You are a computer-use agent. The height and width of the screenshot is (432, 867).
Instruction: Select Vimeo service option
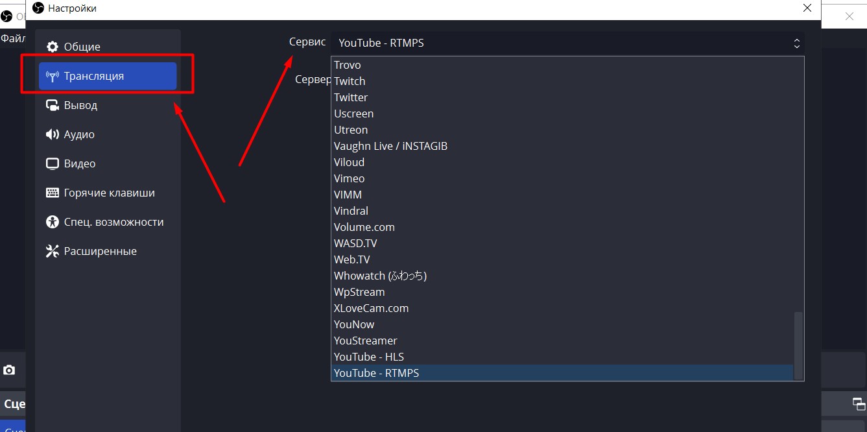349,178
